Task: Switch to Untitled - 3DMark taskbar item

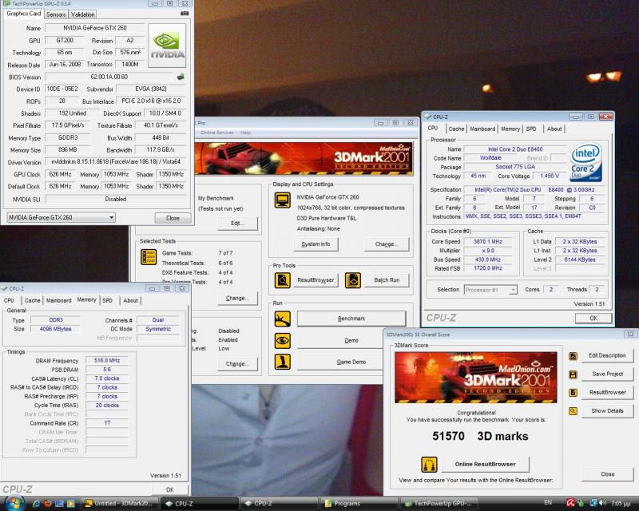Action: [119, 504]
